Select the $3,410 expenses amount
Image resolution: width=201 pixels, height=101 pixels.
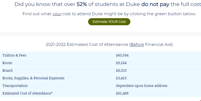tap(121, 78)
